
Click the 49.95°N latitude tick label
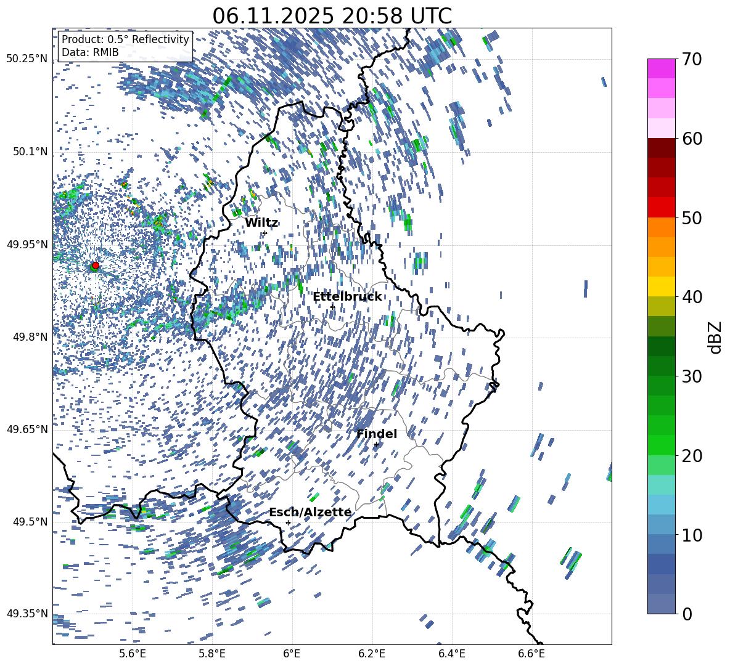point(27,244)
